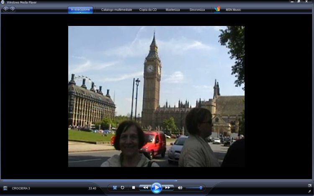Screen dimensions: 314x196
Task: Expand the In esecuzione tab dropdown arrow
Action: tap(80, 13)
